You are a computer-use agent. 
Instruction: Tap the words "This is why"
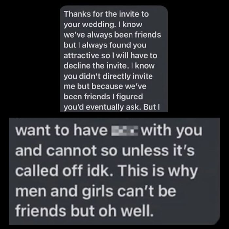[x=158, y=171]
